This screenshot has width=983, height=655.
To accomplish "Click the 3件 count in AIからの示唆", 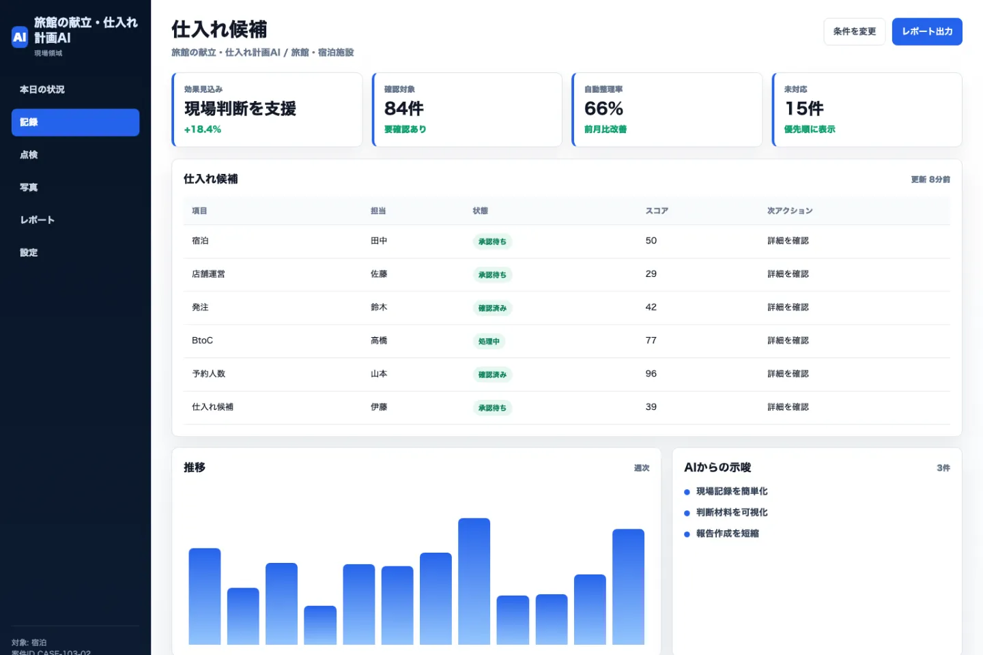I will point(943,468).
